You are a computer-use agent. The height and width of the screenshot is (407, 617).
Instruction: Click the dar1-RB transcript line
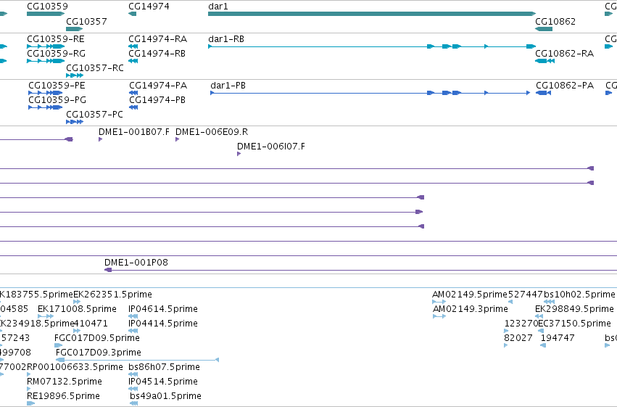[372, 46]
